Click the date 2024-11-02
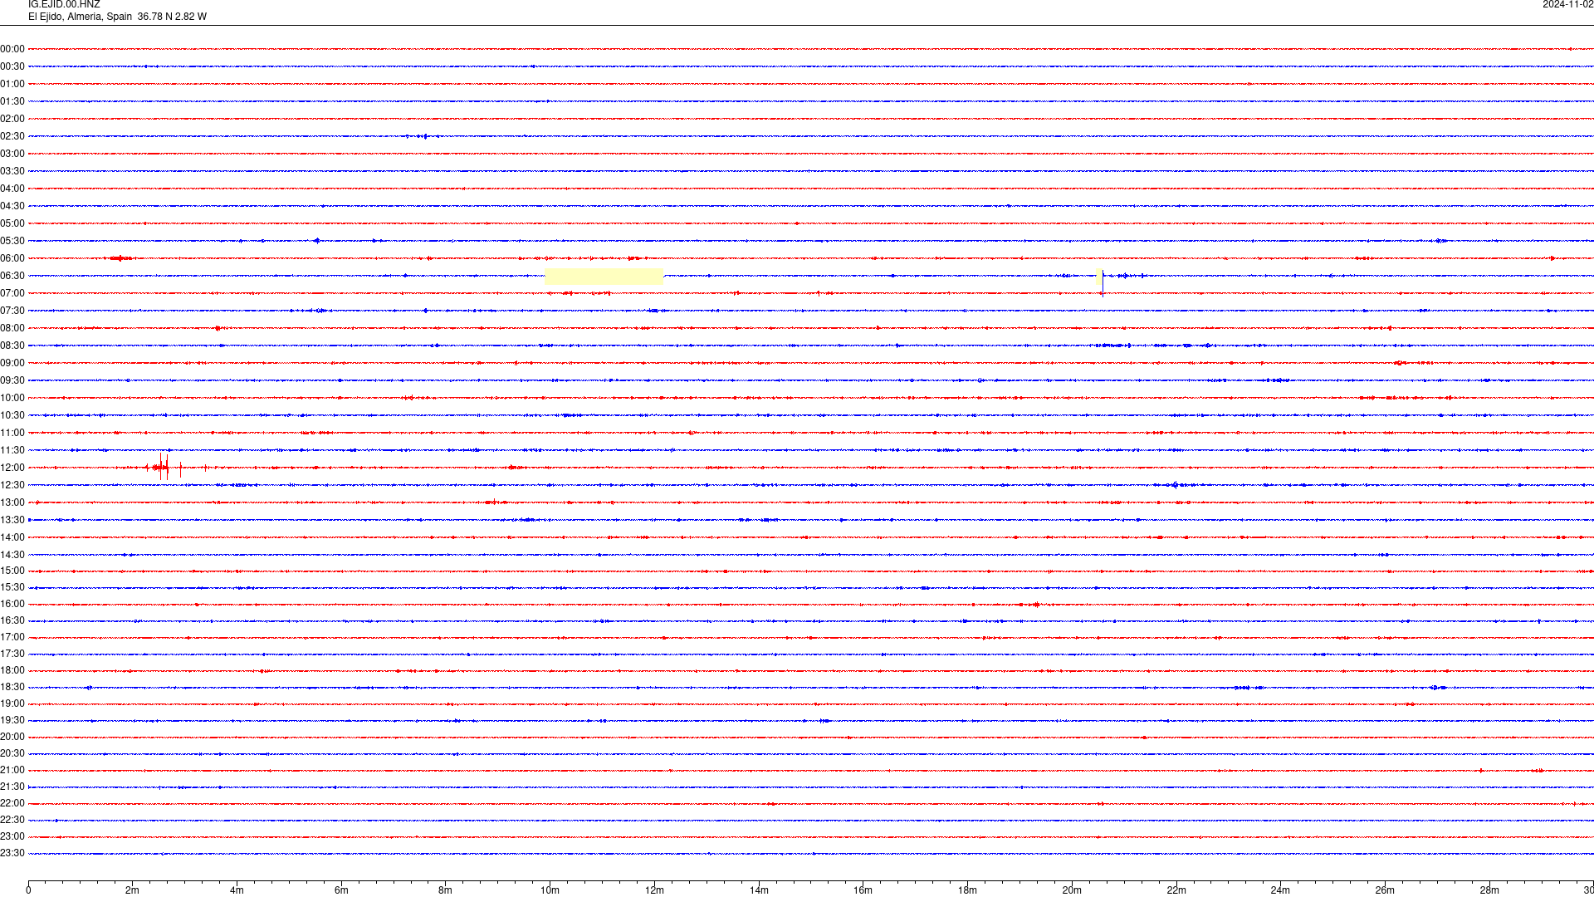Image resolution: width=1594 pixels, height=897 pixels. click(x=1567, y=5)
